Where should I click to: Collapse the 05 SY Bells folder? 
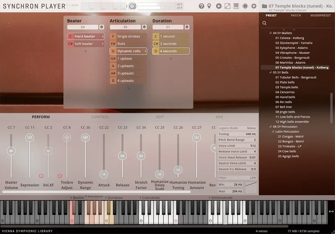[270, 72]
